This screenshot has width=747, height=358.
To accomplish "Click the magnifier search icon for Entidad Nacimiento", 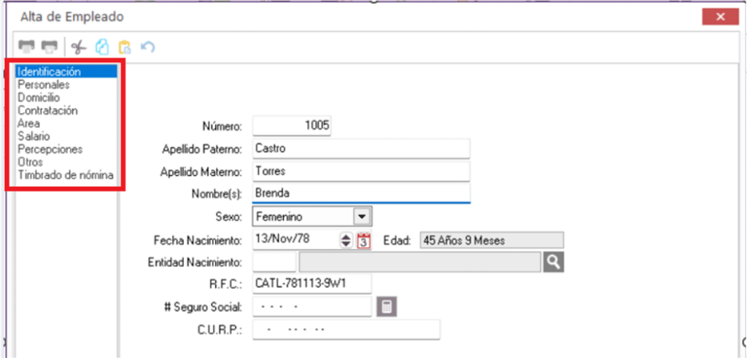I will (x=554, y=262).
